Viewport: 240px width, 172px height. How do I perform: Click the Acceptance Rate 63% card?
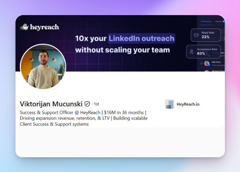click(203, 52)
